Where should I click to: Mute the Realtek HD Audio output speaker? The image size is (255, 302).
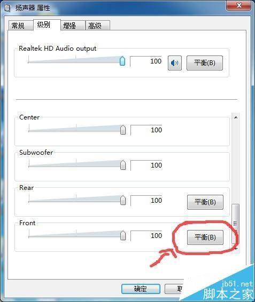click(174, 63)
